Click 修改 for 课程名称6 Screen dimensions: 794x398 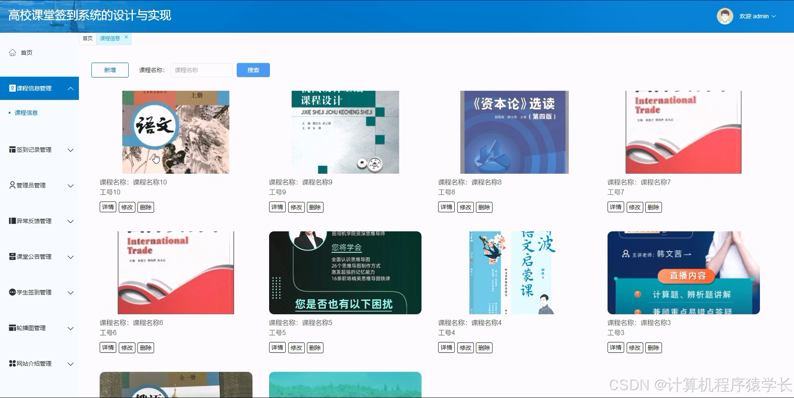(x=127, y=348)
